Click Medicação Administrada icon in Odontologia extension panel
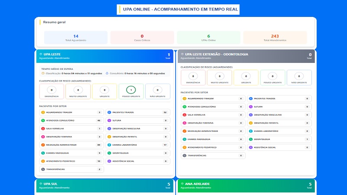 pyautogui.click(x=184, y=131)
